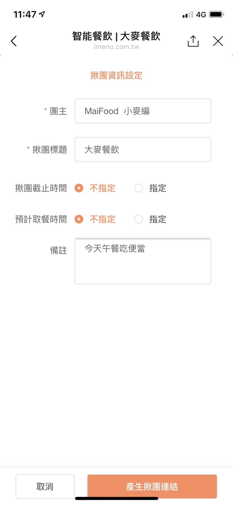Tap the 4G network indicator
This screenshot has height=505, width=233.
click(x=201, y=14)
